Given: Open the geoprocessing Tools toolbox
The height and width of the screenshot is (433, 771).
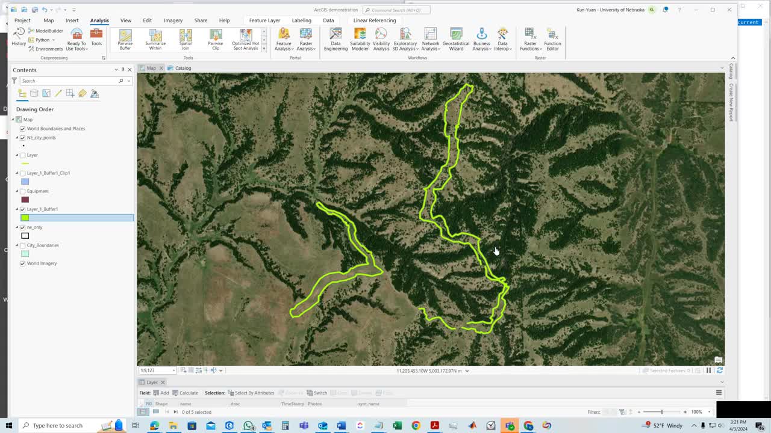Looking at the screenshot, I should [96, 37].
